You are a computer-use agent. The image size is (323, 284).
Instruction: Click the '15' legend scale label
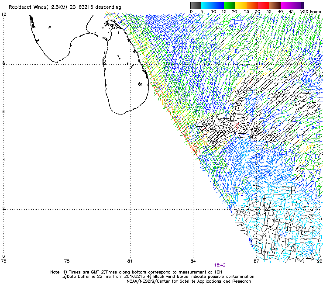coord(224,12)
